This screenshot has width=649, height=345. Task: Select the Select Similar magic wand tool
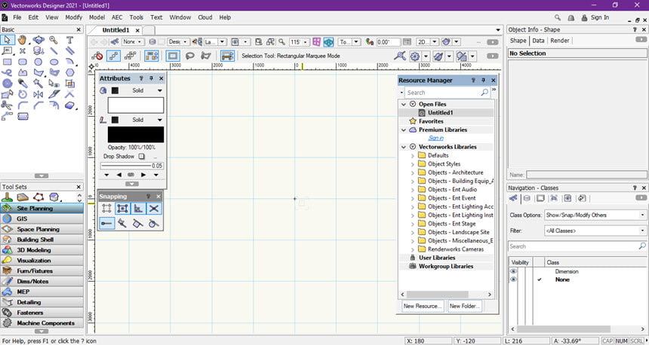click(38, 84)
